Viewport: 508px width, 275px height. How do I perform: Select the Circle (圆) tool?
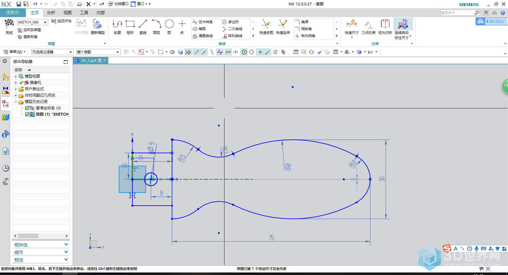(169, 24)
